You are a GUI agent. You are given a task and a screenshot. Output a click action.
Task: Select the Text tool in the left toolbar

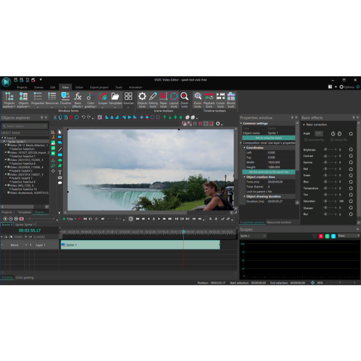60,172
